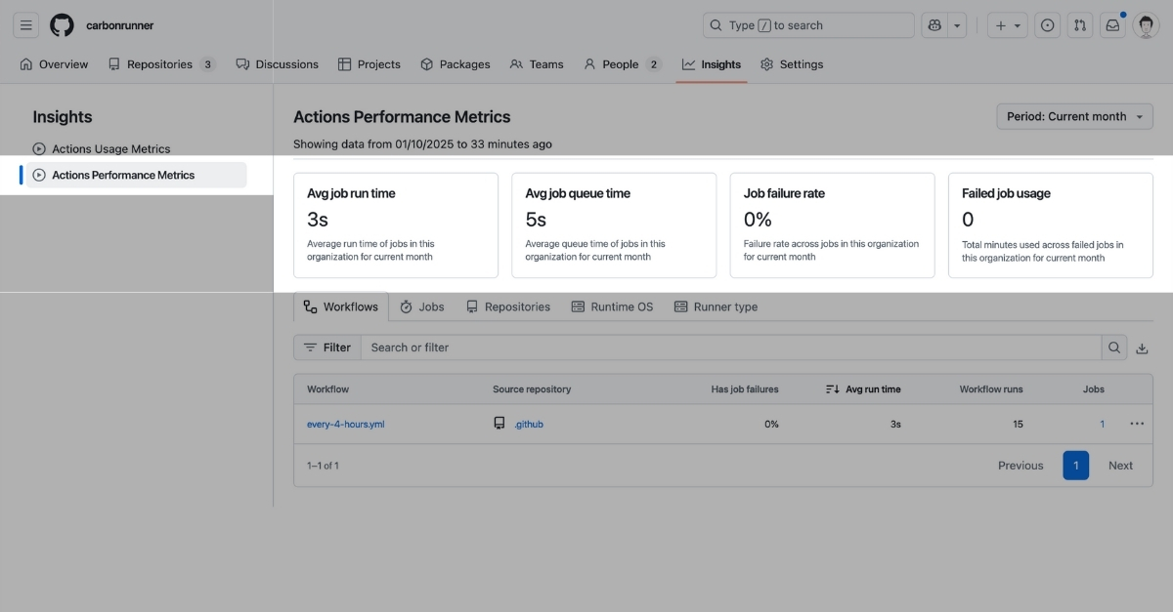The width and height of the screenshot is (1173, 612).
Task: Open the row options menu for every-4-hours.yml
Action: pos(1137,424)
